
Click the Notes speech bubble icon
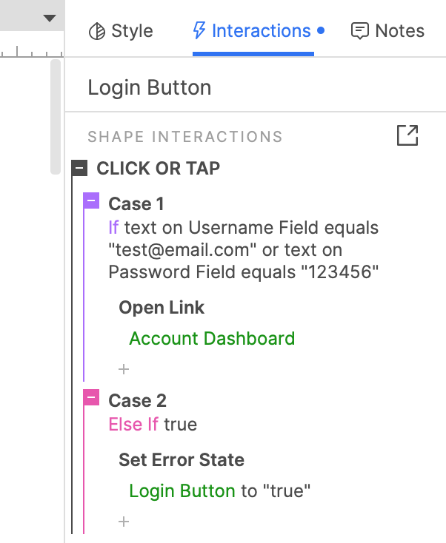pyautogui.click(x=360, y=31)
